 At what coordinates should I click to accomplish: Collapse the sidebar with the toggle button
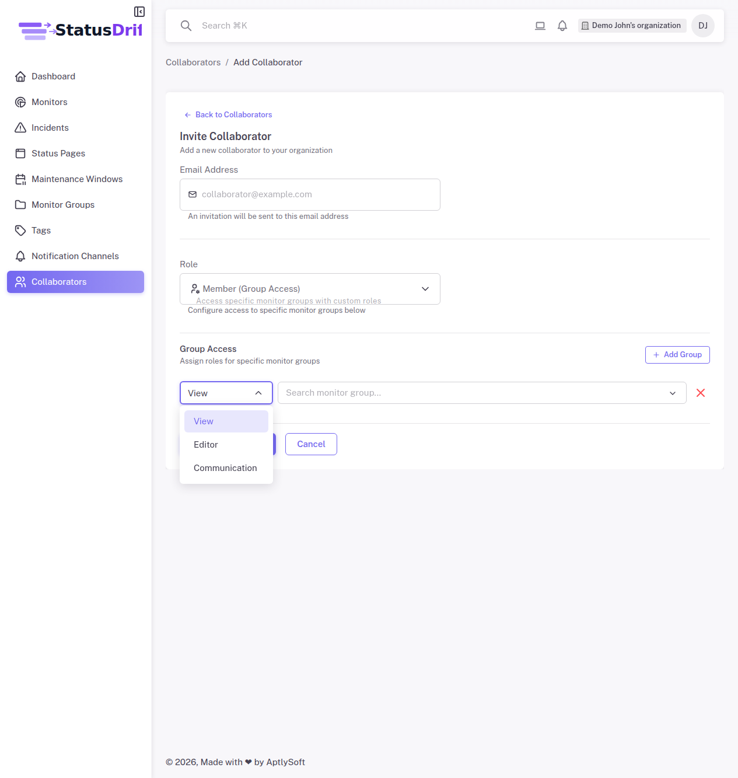[x=139, y=11]
